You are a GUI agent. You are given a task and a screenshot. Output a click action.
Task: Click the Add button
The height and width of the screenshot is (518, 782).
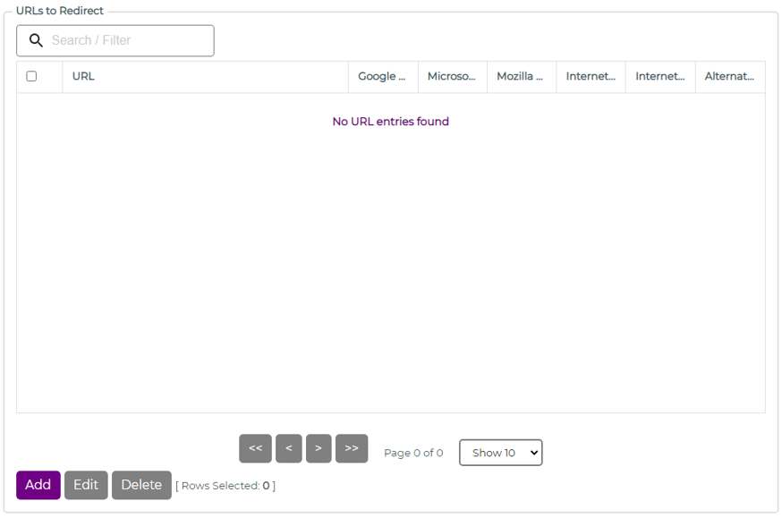click(x=38, y=485)
